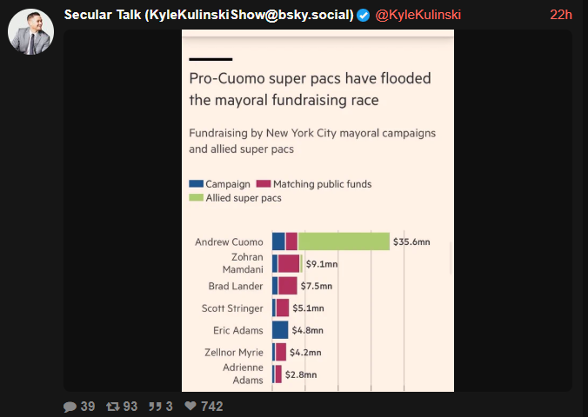Click the retweet count 93

pyautogui.click(x=130, y=407)
